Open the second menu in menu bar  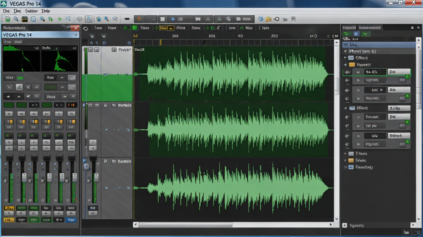click(x=17, y=11)
